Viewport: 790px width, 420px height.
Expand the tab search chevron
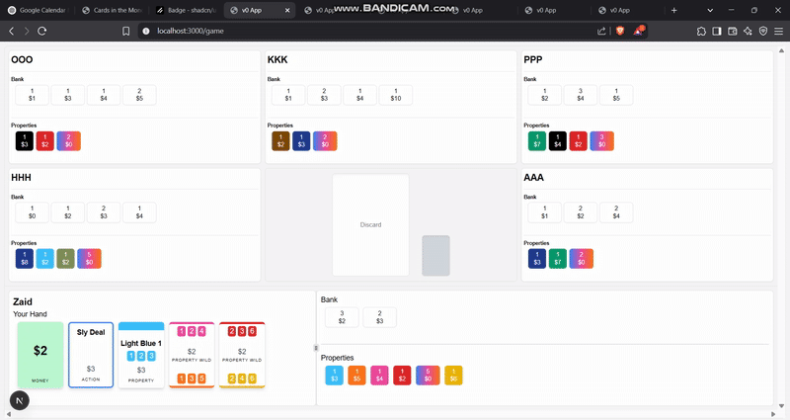[x=710, y=10]
